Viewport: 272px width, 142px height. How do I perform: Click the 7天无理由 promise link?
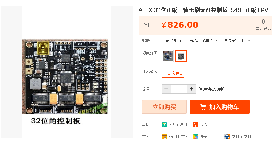point(178,125)
